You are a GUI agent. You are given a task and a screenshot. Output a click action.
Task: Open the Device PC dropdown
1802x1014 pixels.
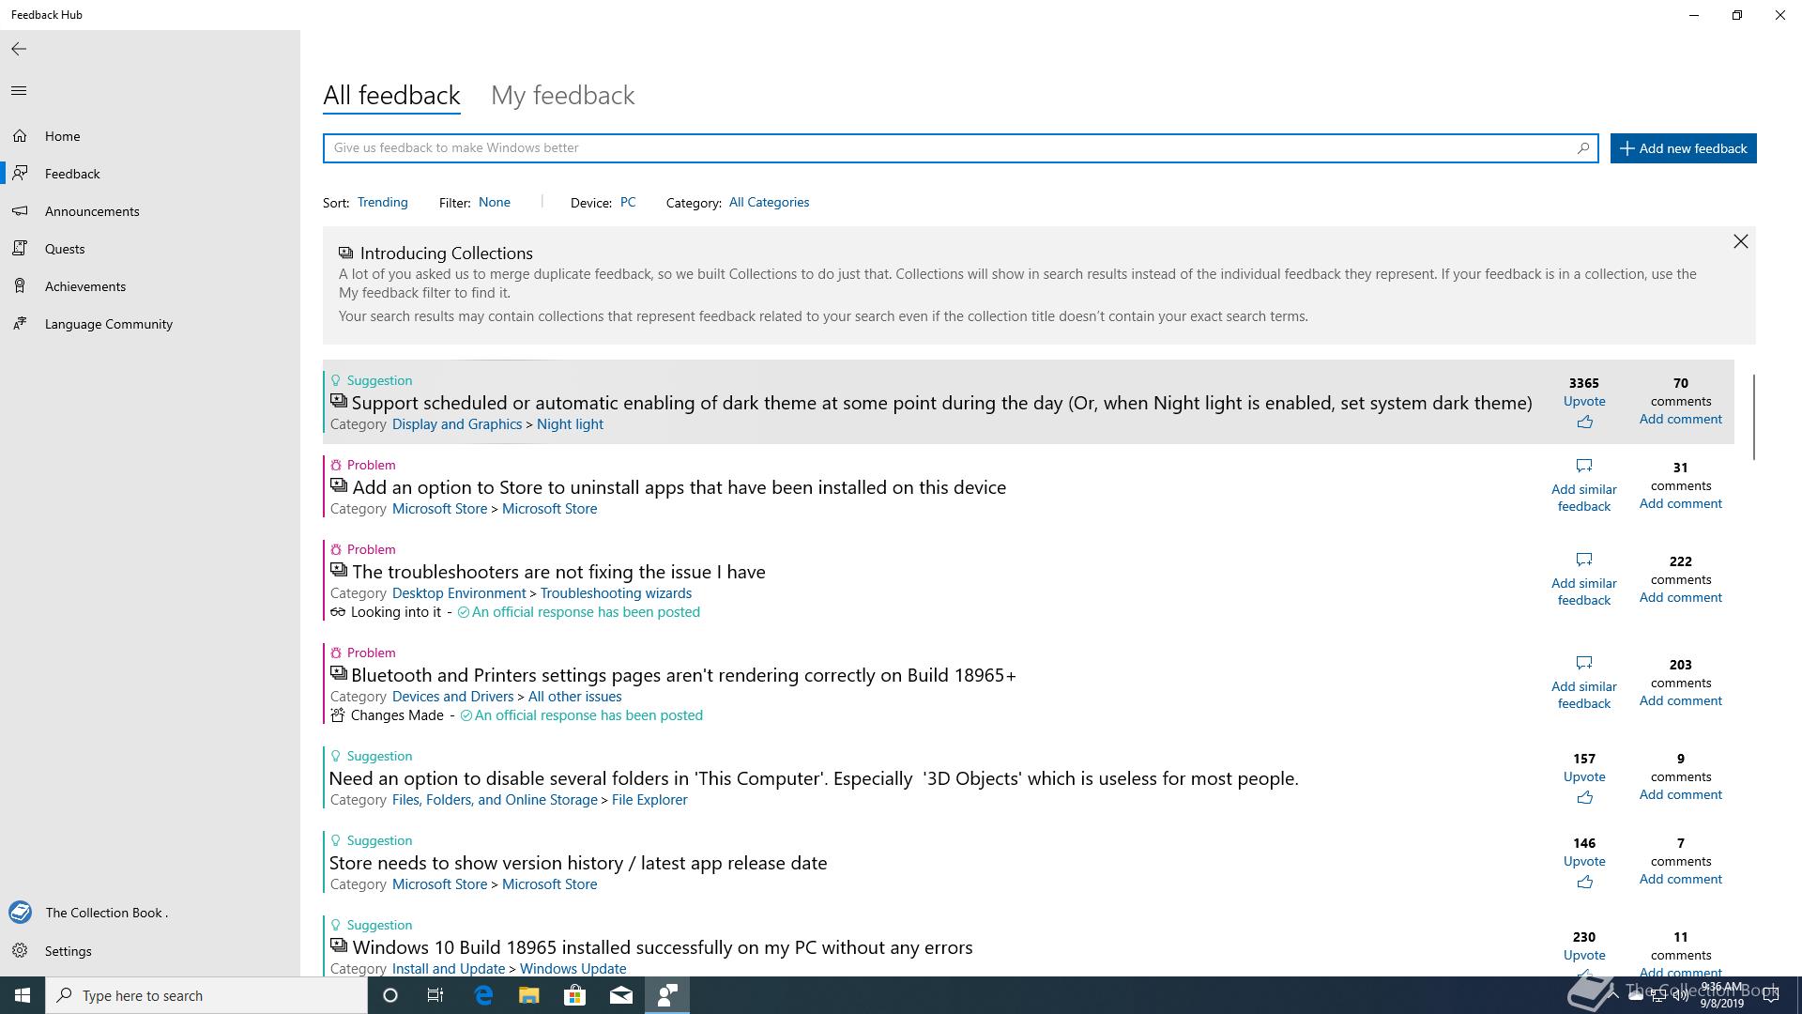[x=628, y=202]
